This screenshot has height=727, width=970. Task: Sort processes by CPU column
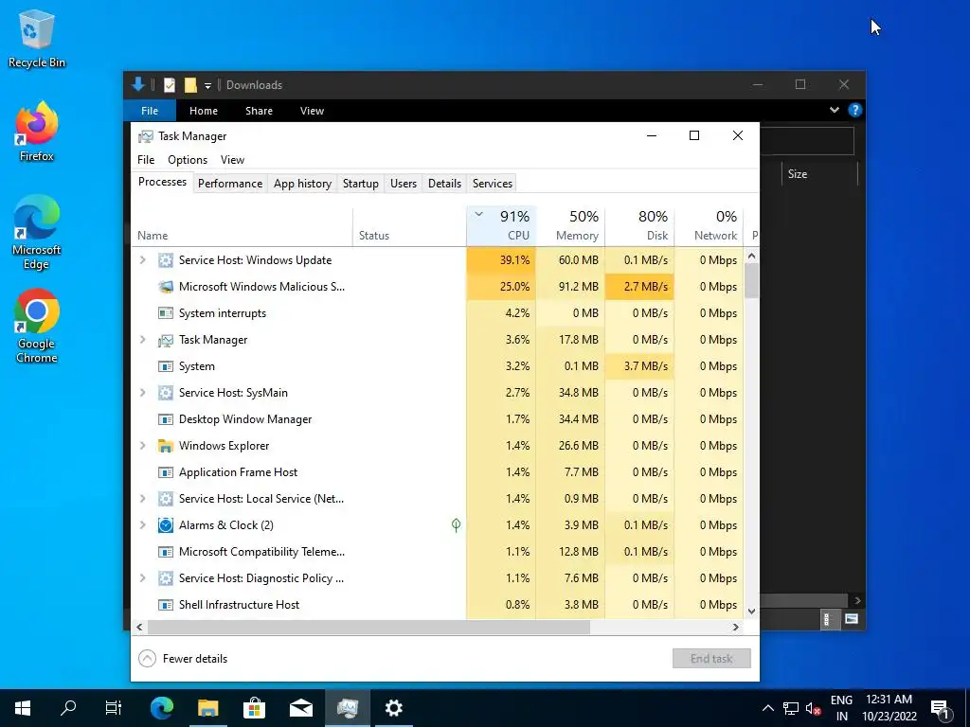[501, 225]
